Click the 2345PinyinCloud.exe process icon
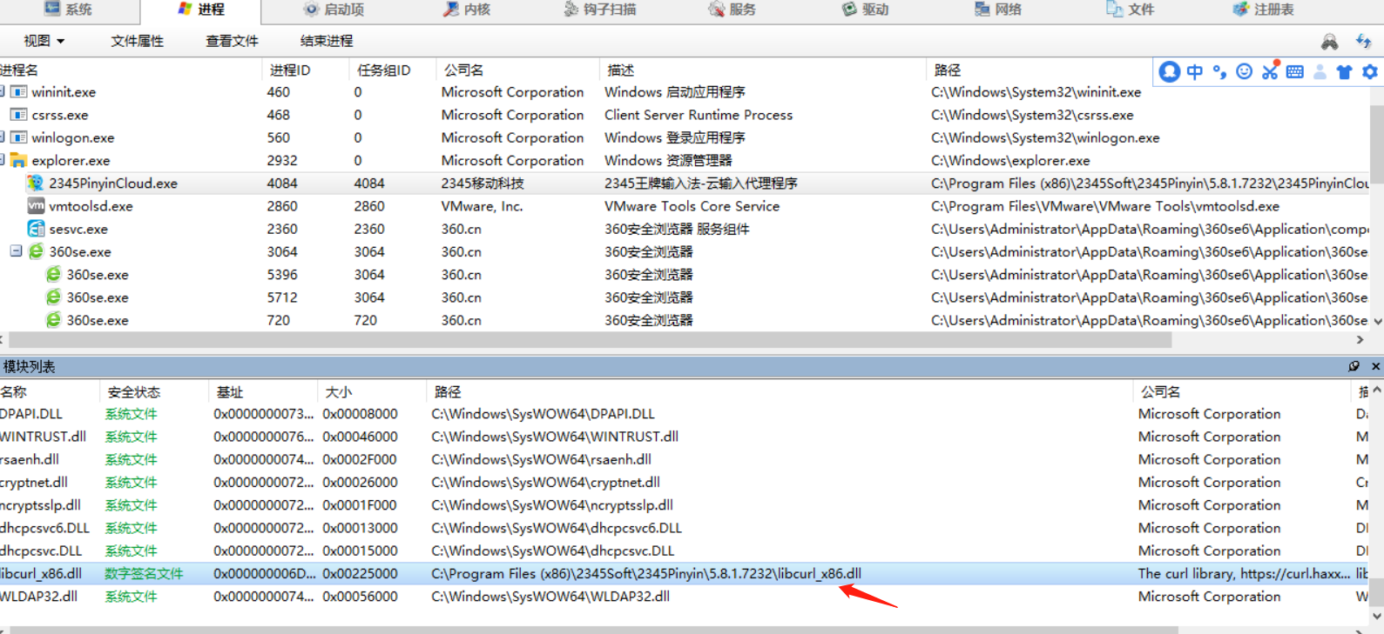 pyautogui.click(x=36, y=183)
